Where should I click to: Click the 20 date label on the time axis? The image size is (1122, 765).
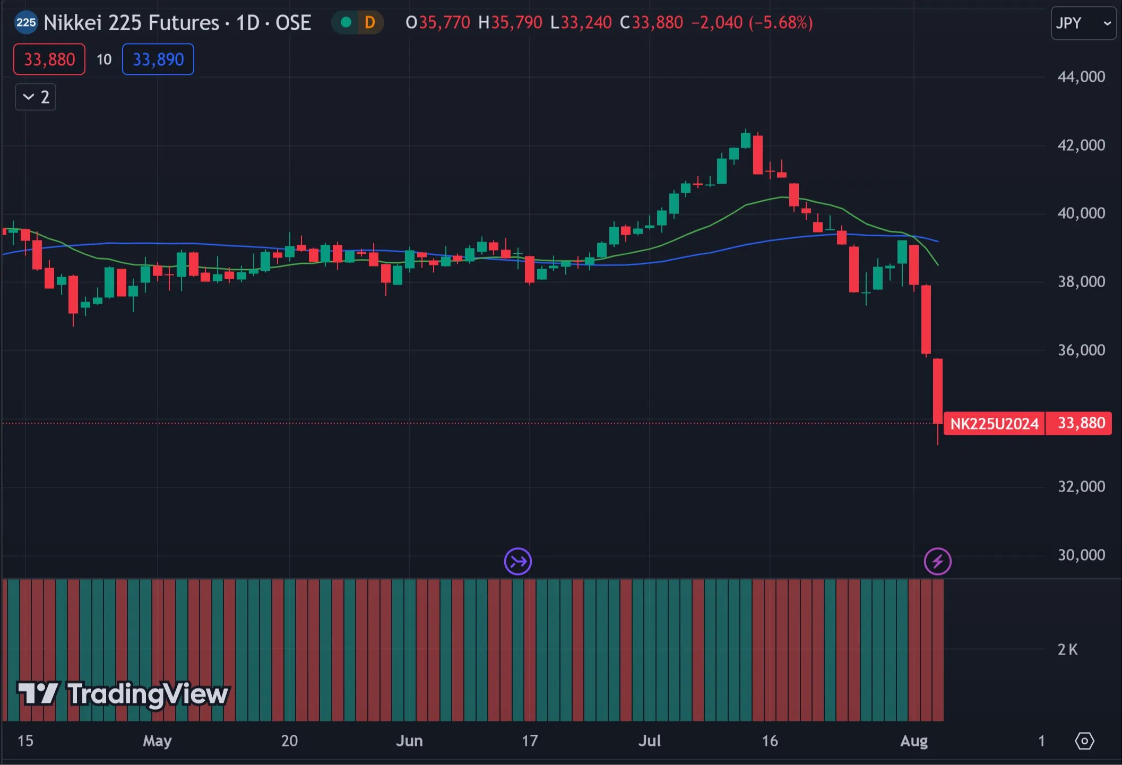click(x=289, y=741)
